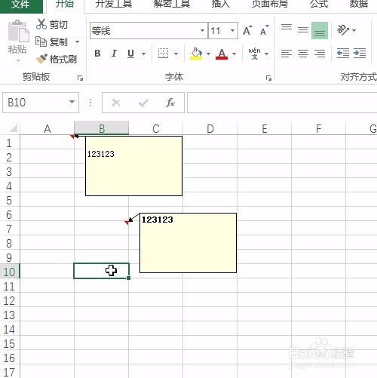Click the fill handle of cell B10

129,278
